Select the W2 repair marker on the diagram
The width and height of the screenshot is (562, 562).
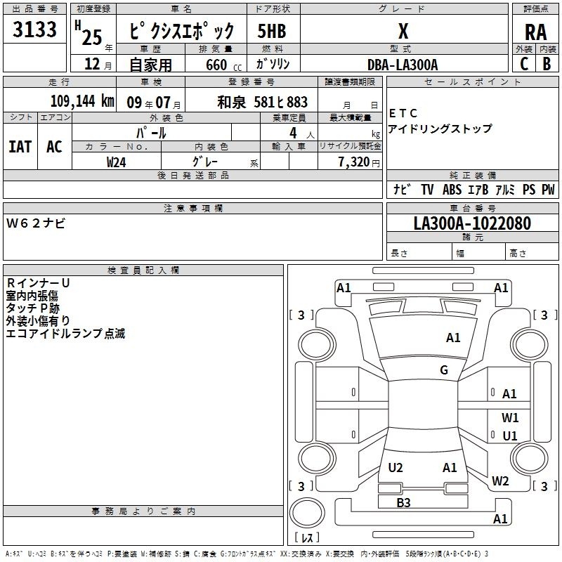(x=500, y=481)
